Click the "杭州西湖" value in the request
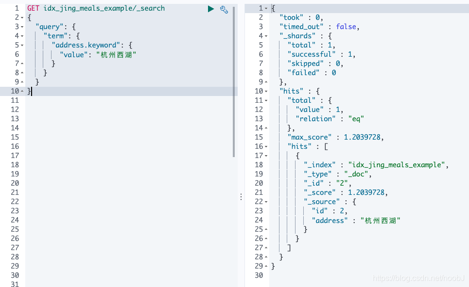Viewport: 469px width, 287px height. tap(116, 55)
